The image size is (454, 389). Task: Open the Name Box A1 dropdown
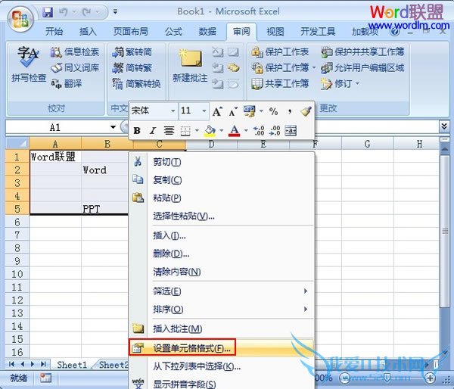pyautogui.click(x=113, y=127)
